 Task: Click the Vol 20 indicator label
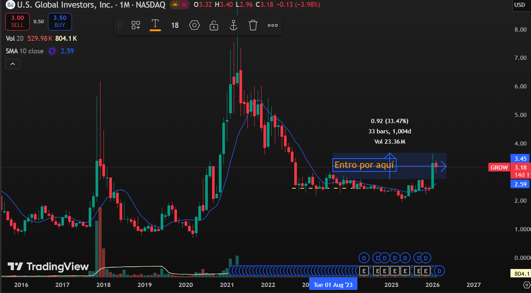[14, 38]
